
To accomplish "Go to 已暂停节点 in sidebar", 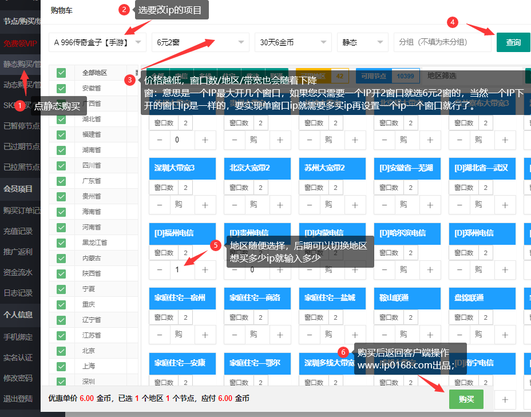I will pos(21,126).
